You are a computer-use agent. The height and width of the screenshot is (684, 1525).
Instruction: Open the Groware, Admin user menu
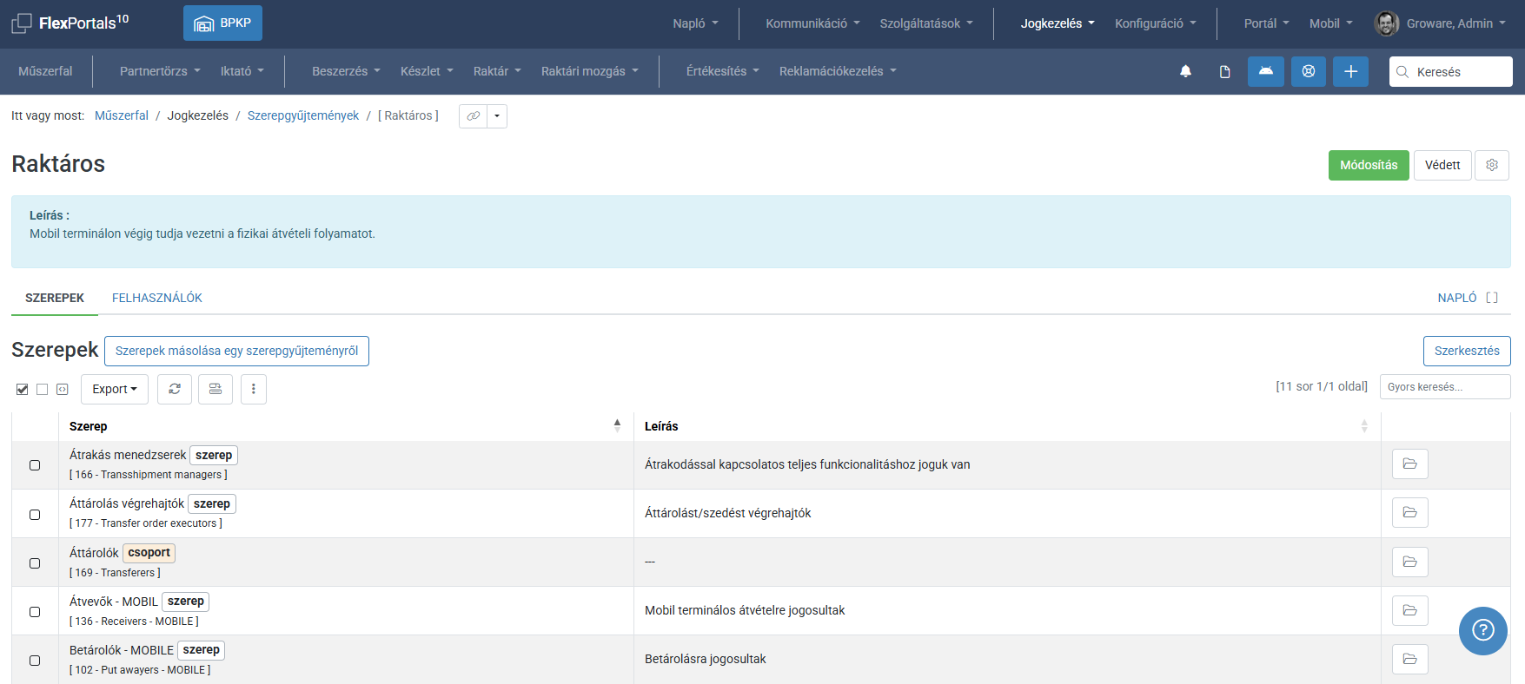(1455, 23)
